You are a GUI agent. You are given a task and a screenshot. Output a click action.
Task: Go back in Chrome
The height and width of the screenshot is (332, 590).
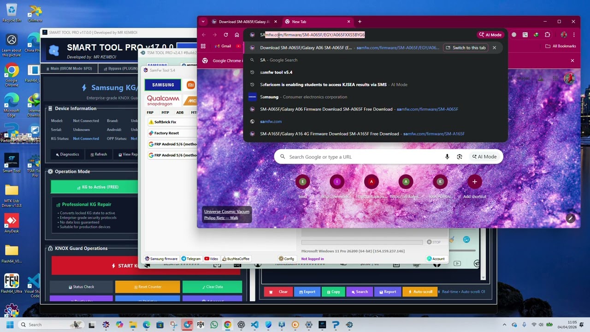pos(204,35)
